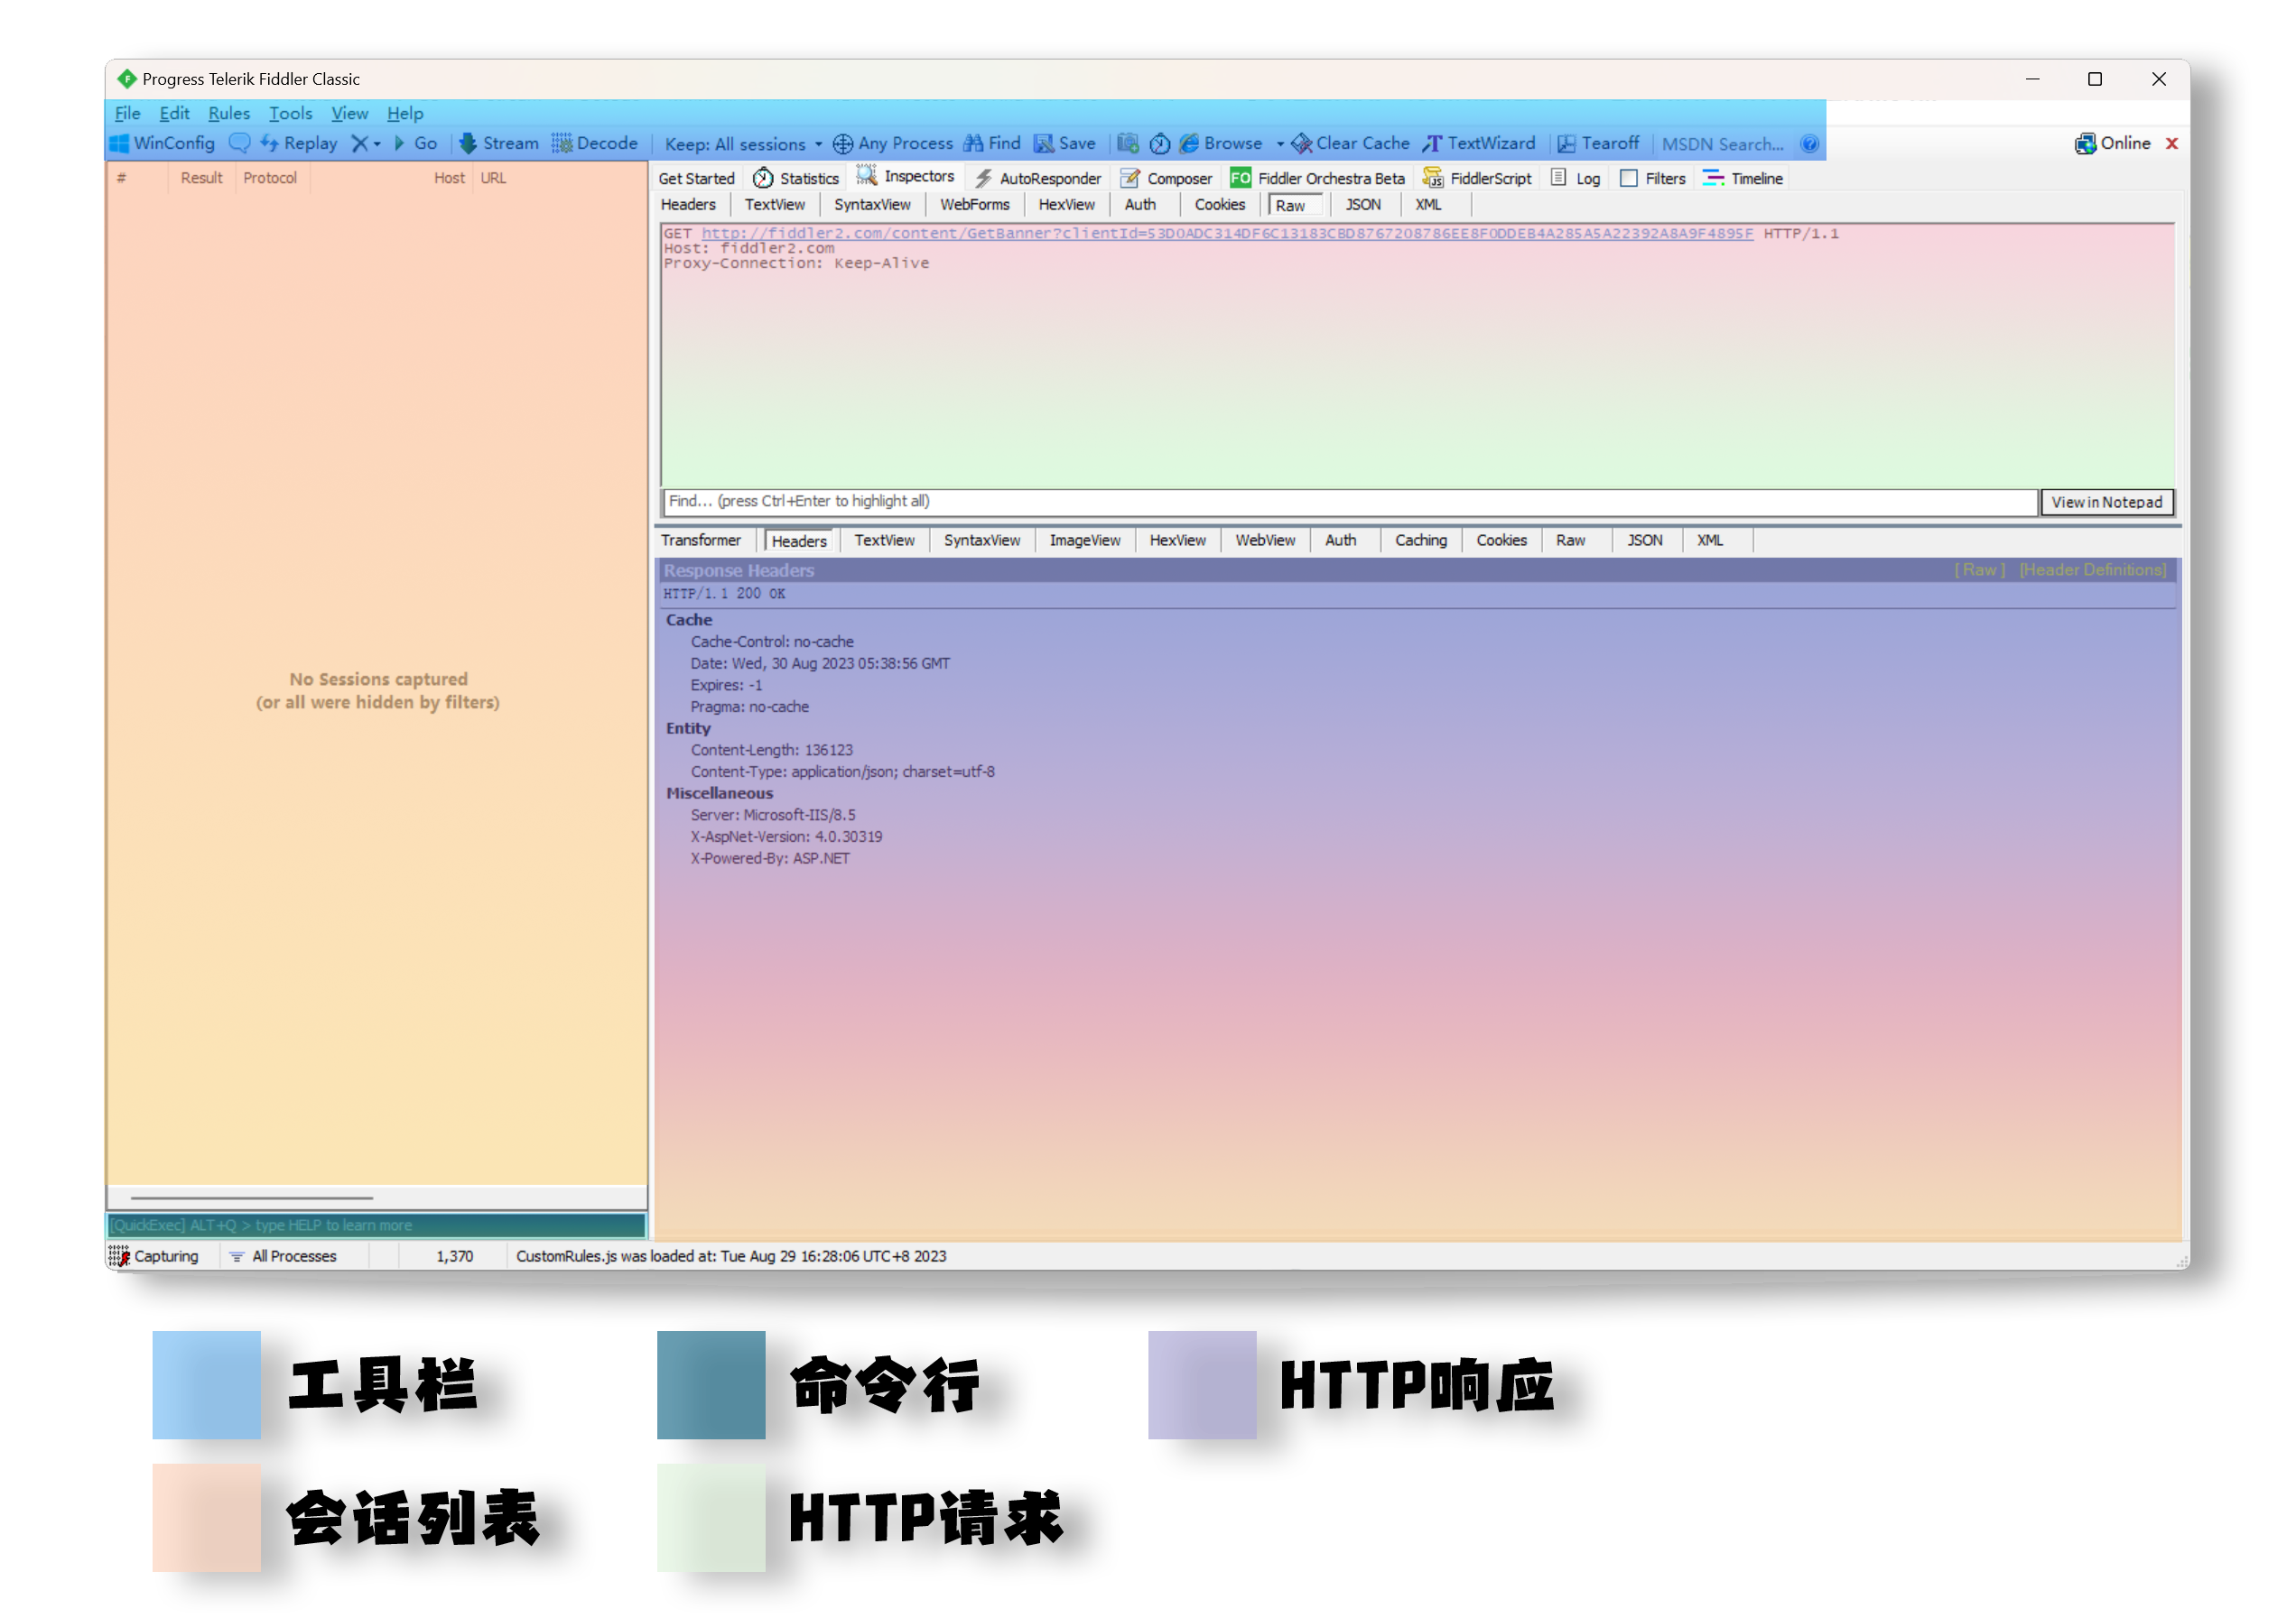Click the MSDN Search field
This screenshot has height=1618, width=2296.
coord(1723,143)
